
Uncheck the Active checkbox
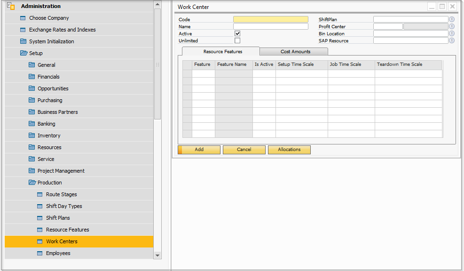[237, 33]
